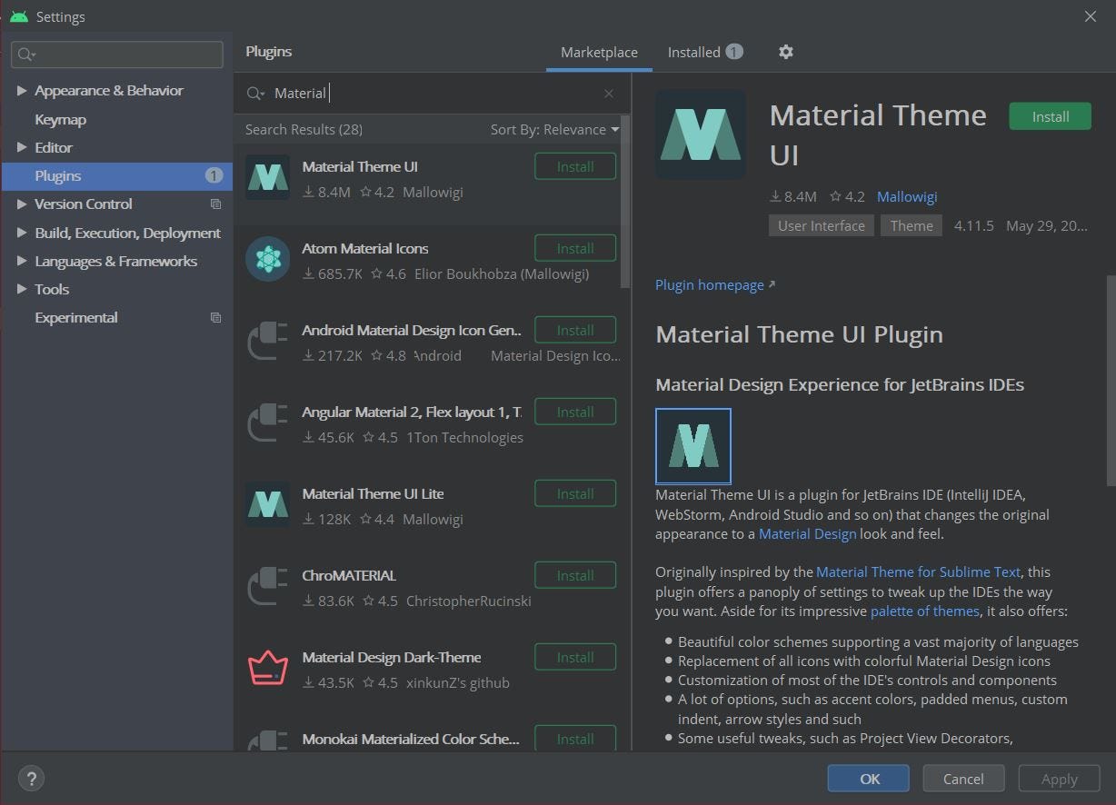
Task: Expand Build, Execution, Deployment node
Action: coord(22,233)
